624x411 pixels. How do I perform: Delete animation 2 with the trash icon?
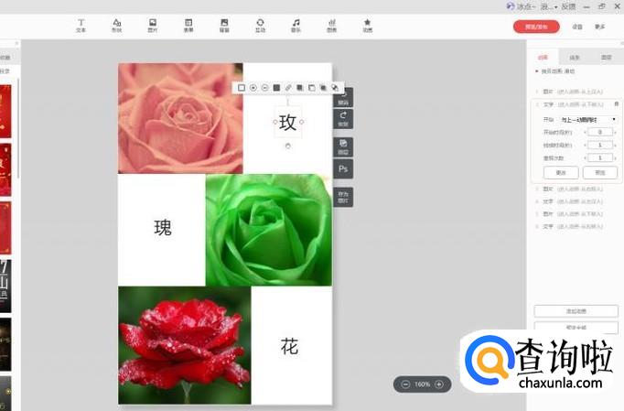(617, 104)
